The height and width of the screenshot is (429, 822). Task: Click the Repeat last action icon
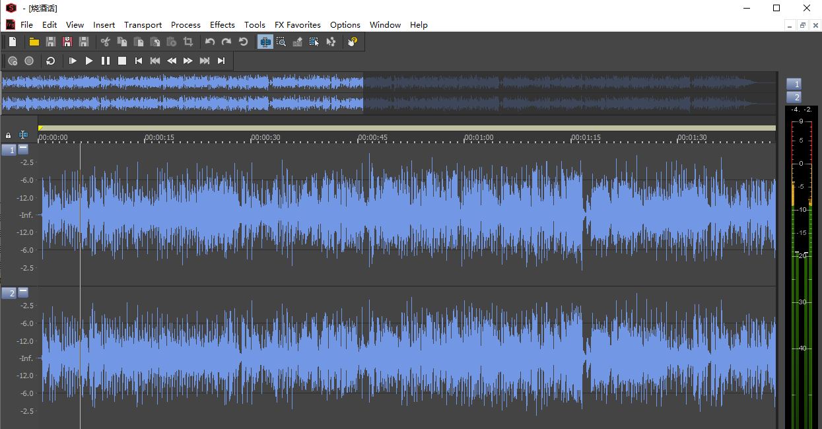[243, 42]
